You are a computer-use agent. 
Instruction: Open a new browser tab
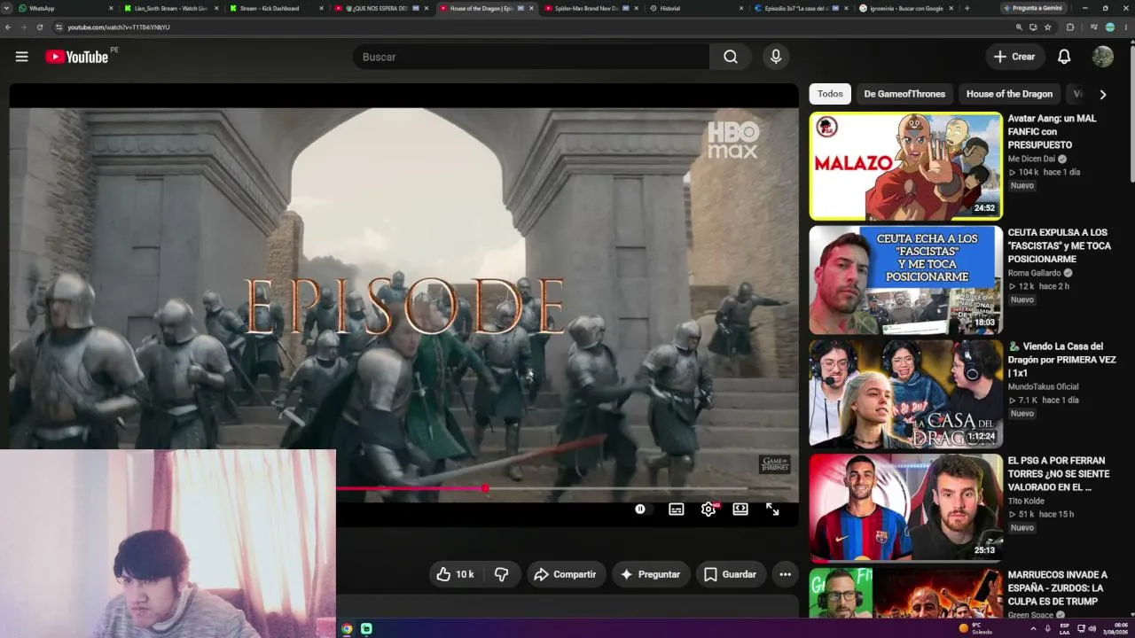[967, 8]
